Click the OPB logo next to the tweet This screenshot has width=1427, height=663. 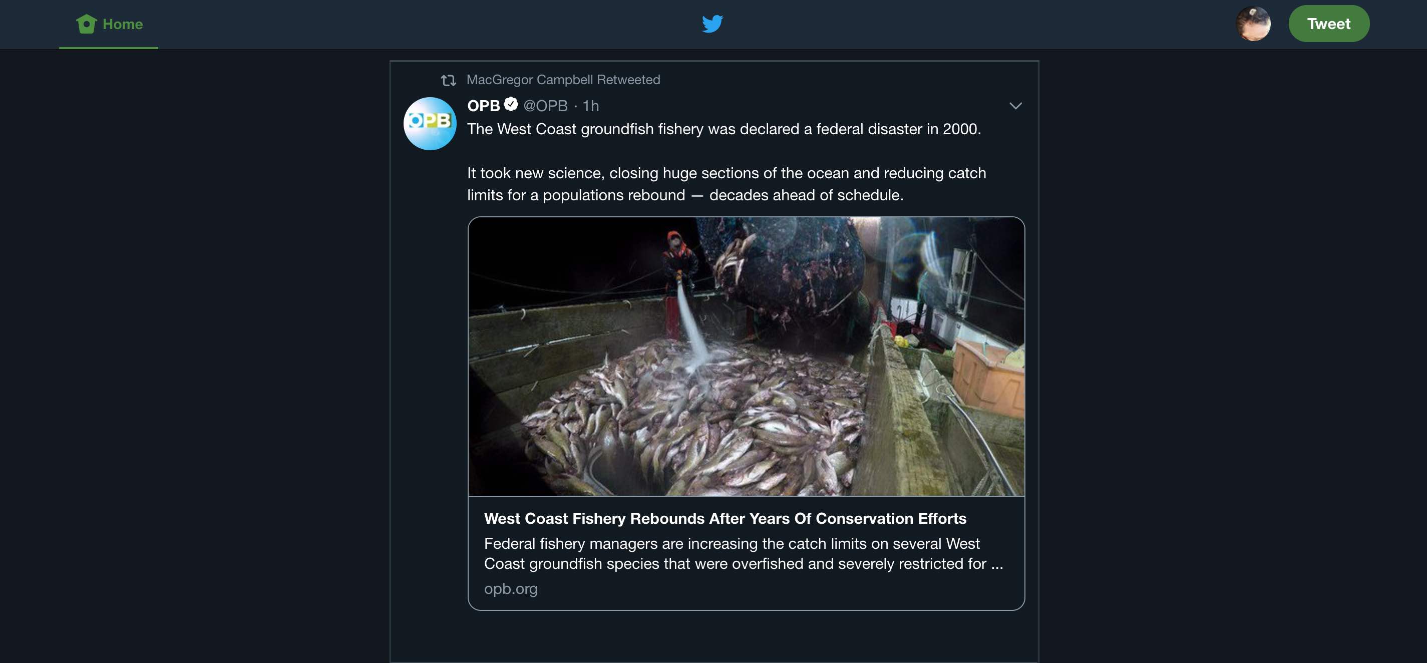(430, 124)
